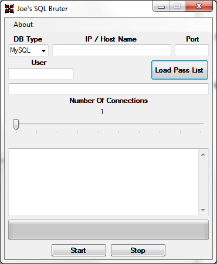
Task: Click the log scrollbar down arrow
Action: [x=203, y=210]
